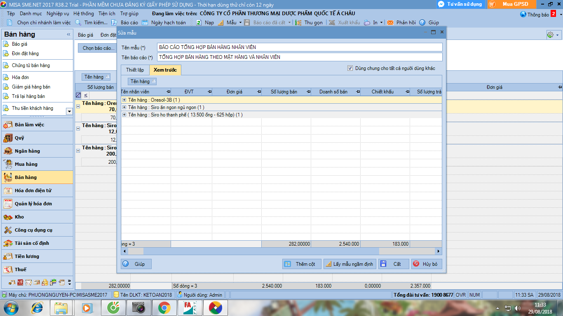The height and width of the screenshot is (316, 563).
Task: Click the Kho warehouse module icon
Action: (x=8, y=217)
